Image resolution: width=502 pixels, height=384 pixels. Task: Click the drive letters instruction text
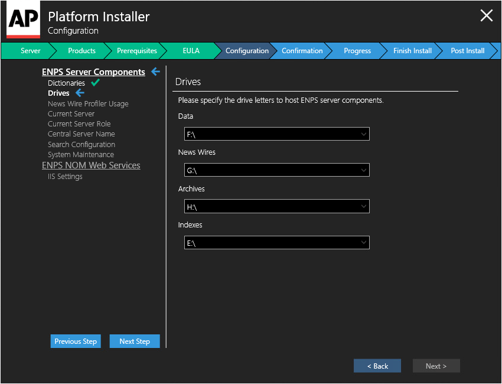point(281,100)
